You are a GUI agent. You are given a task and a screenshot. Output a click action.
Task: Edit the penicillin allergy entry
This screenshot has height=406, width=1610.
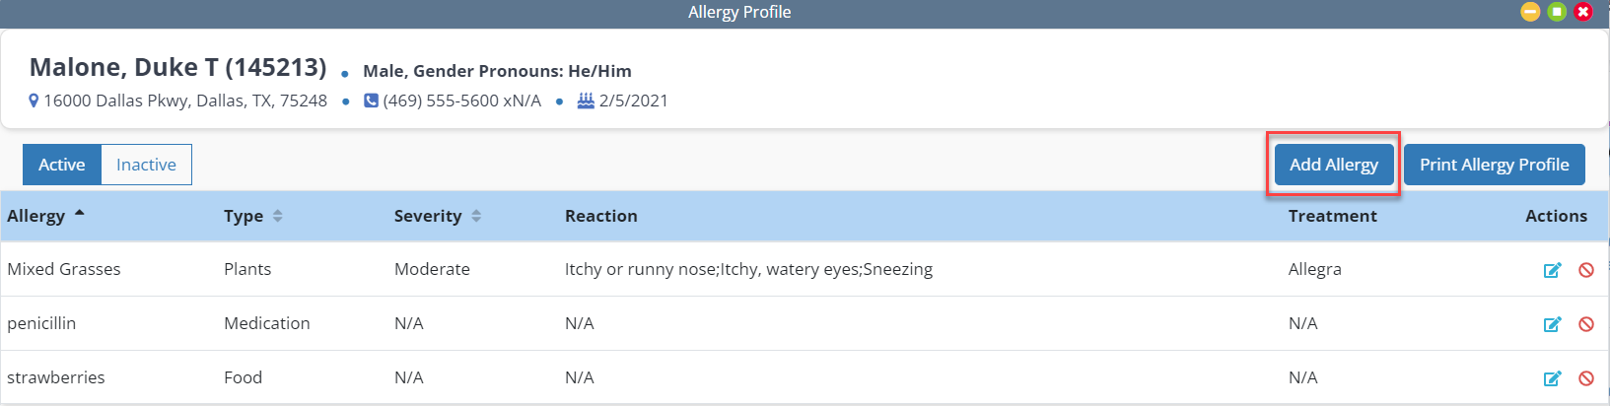1552,324
